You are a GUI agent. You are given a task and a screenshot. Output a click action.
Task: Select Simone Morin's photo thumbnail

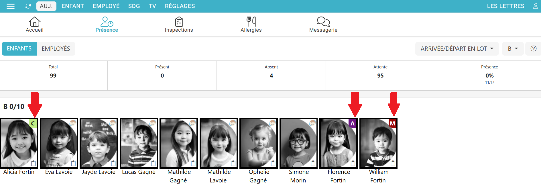point(298,143)
